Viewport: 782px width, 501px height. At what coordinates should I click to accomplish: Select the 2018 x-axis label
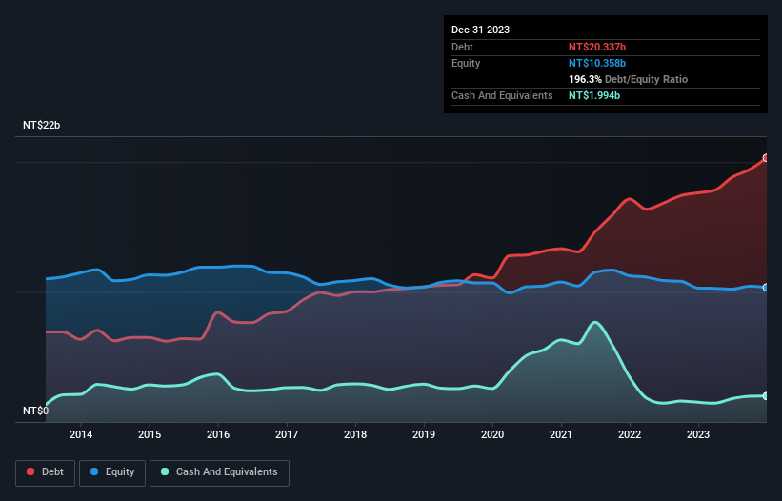[355, 434]
